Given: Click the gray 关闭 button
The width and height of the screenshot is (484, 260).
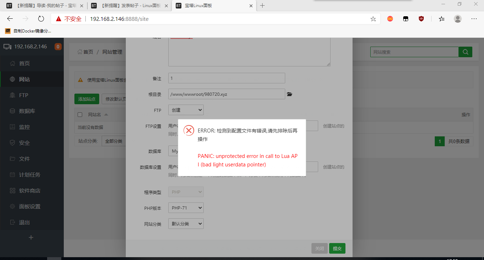Looking at the screenshot, I should 320,248.
